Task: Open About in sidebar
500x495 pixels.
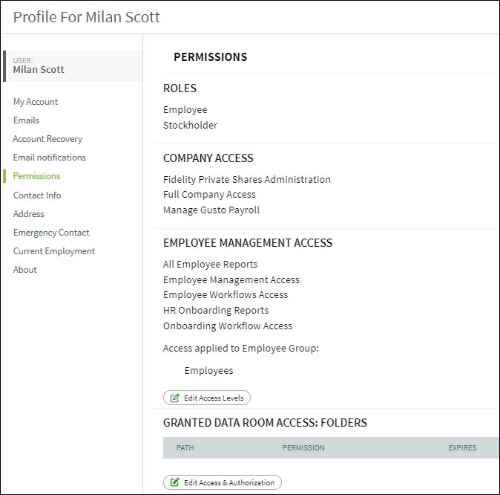Action: [x=25, y=269]
